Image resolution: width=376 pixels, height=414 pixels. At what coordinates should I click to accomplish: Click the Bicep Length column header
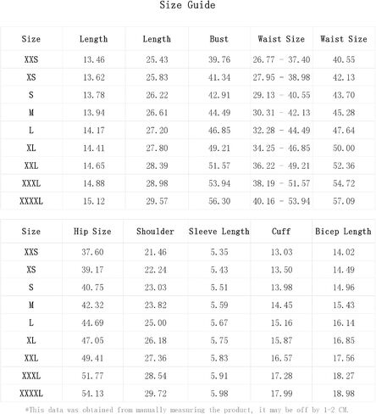[344, 232]
